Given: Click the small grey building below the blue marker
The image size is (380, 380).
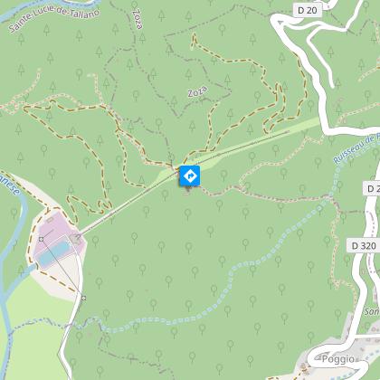Looking at the screenshot, I should 187,190.
